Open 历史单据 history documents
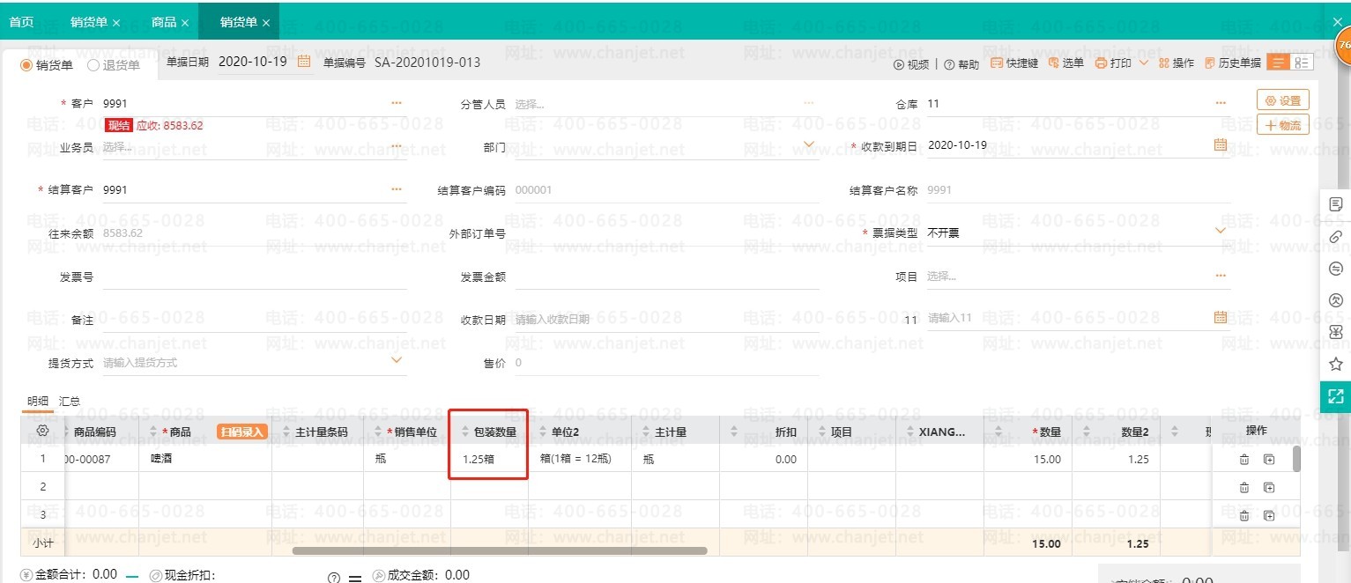1351x583 pixels. [1233, 63]
